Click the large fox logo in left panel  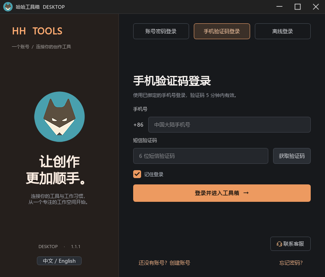click(59, 117)
